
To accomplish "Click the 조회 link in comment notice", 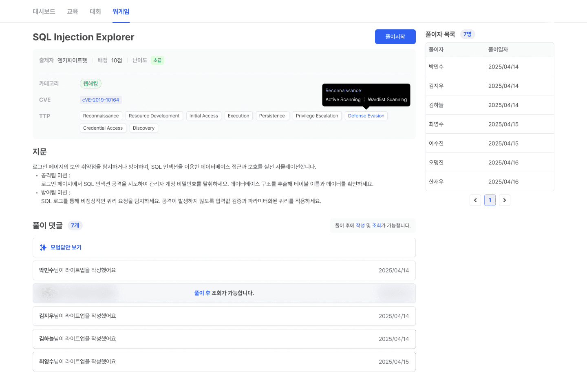I will pos(377,225).
